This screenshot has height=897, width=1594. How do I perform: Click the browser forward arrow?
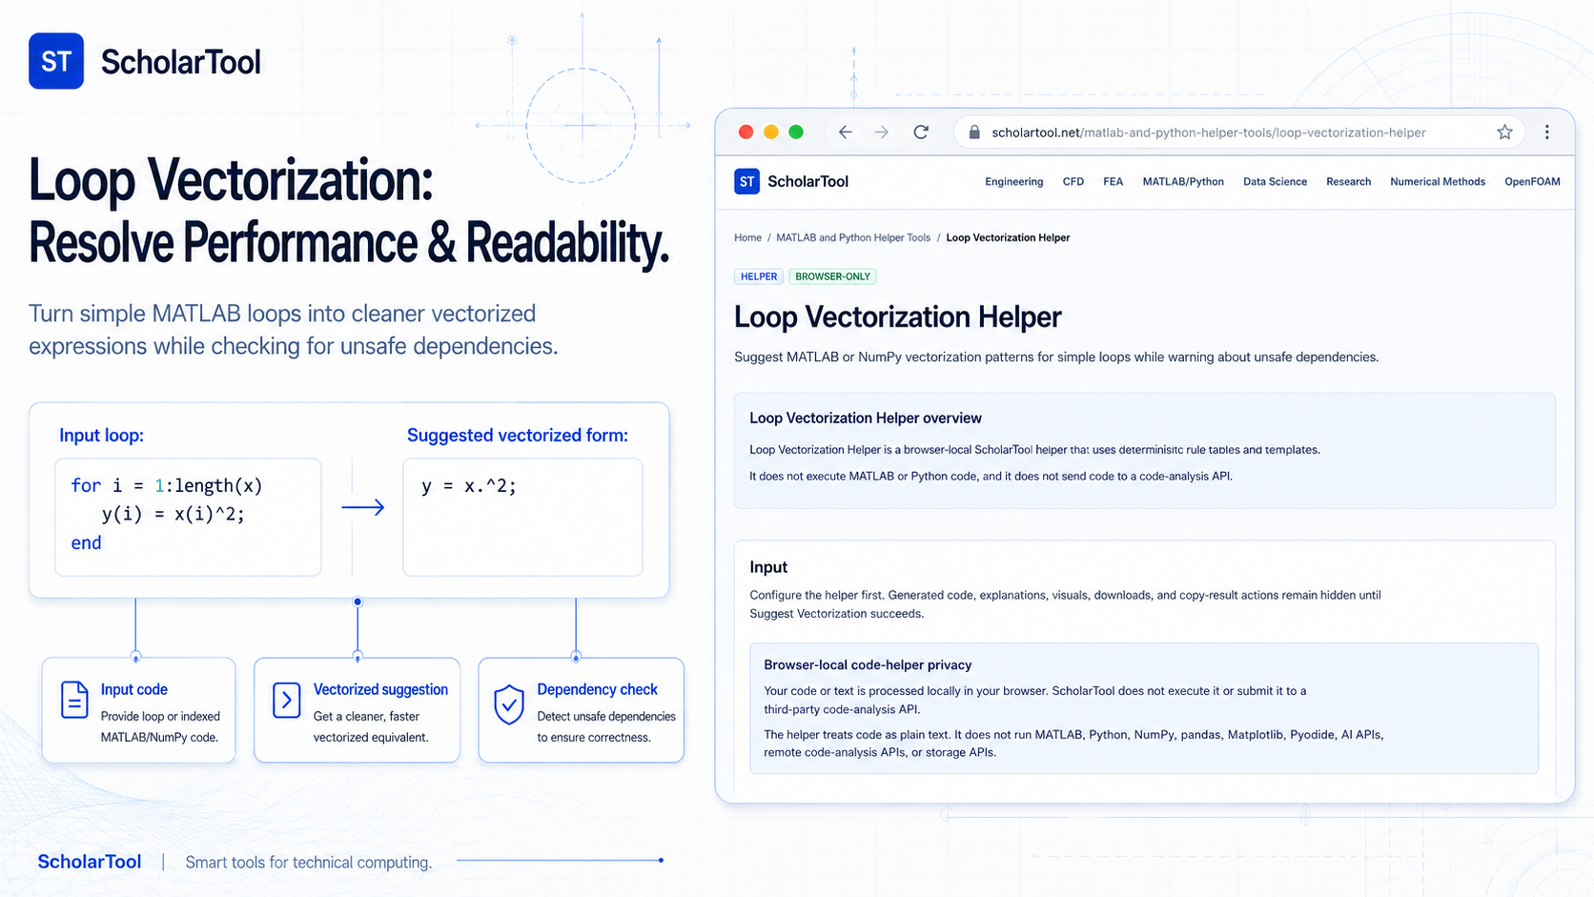882,133
